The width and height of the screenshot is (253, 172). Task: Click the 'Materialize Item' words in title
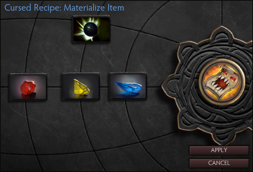(x=94, y=8)
